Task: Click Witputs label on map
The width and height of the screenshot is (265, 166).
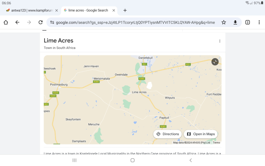Action: (170, 98)
